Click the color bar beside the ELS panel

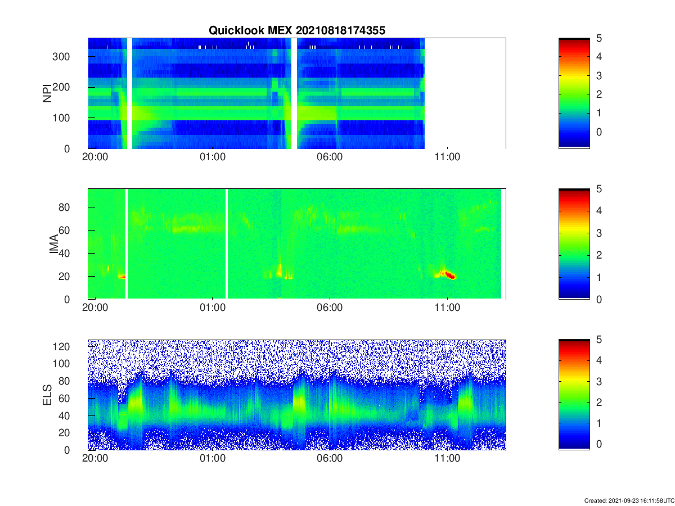pyautogui.click(x=574, y=395)
